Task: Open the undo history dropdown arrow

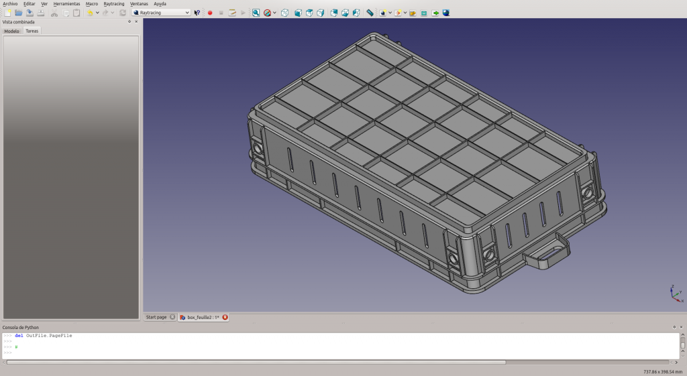Action: point(97,13)
